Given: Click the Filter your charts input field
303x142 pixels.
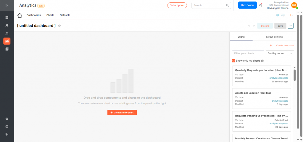Looking at the screenshot, I should tap(248, 53).
